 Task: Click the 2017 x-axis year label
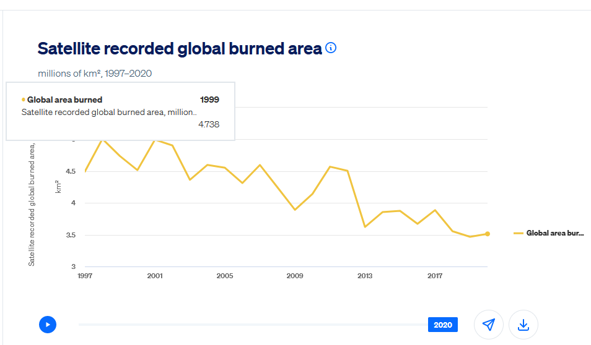pyautogui.click(x=435, y=276)
